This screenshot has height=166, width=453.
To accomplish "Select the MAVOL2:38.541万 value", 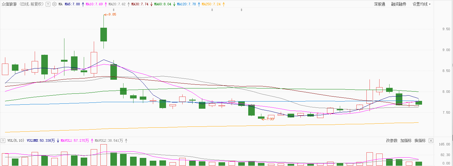I will pos(109,140).
